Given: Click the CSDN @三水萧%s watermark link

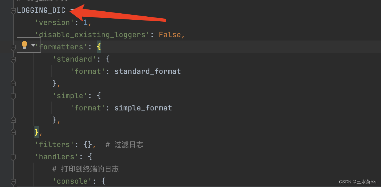Looking at the screenshot, I should pyautogui.click(x=357, y=182).
